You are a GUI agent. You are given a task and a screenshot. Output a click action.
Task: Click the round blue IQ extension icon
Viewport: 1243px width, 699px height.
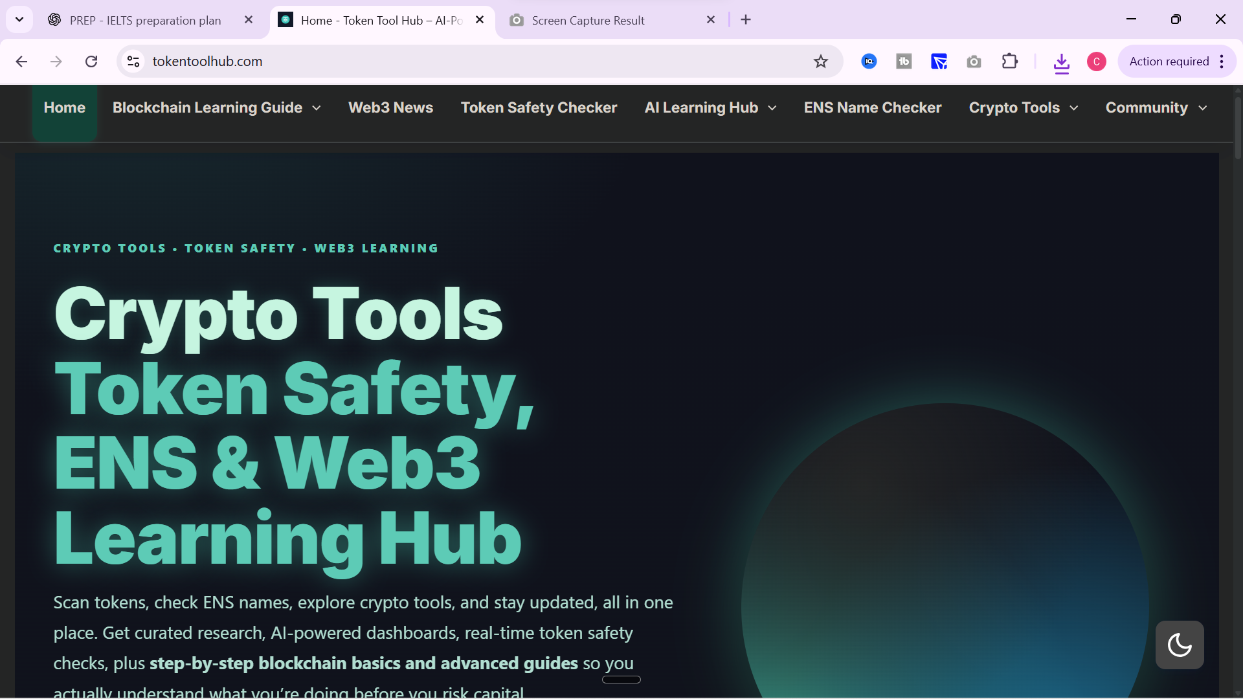869,61
